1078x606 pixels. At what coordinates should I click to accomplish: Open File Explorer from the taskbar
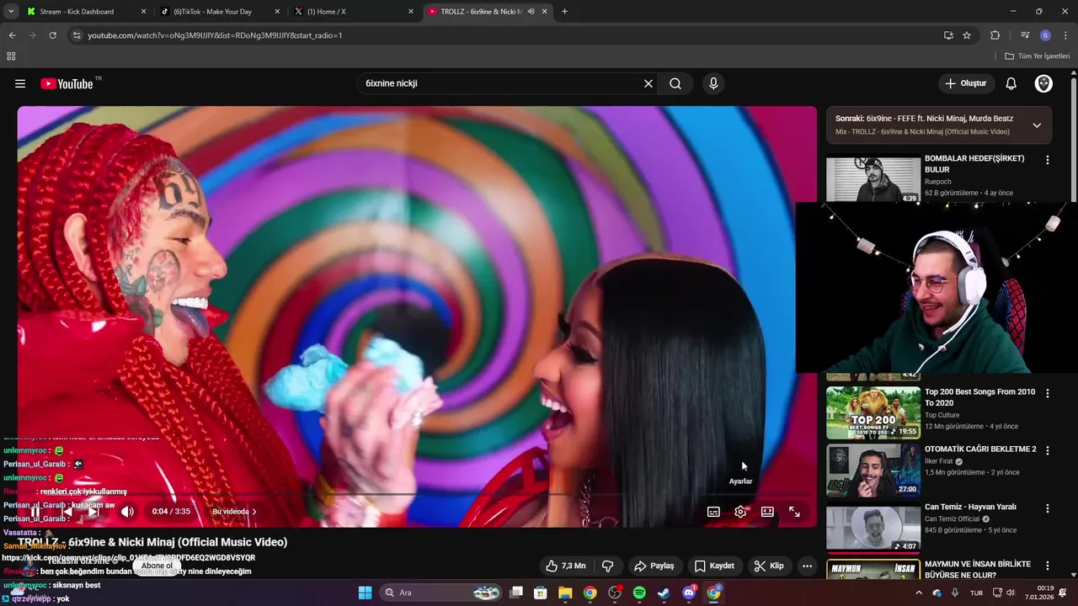(x=565, y=593)
